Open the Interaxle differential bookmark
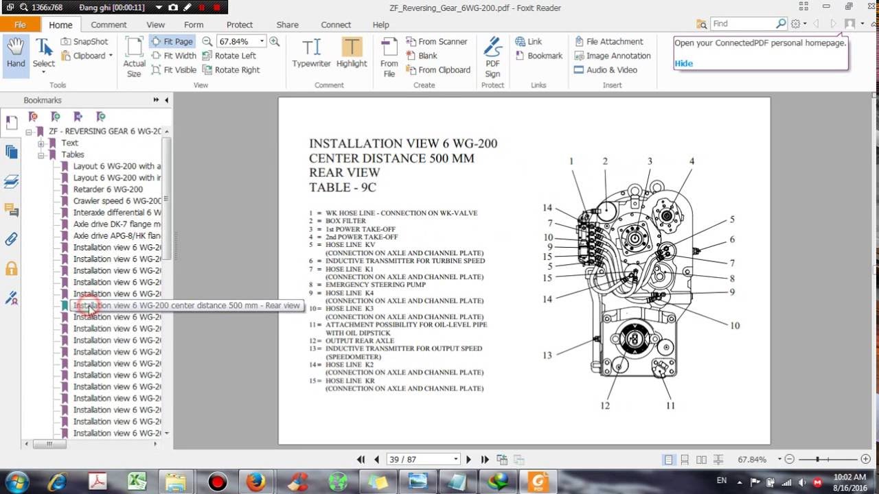Viewport: 879px width, 494px height. (117, 213)
